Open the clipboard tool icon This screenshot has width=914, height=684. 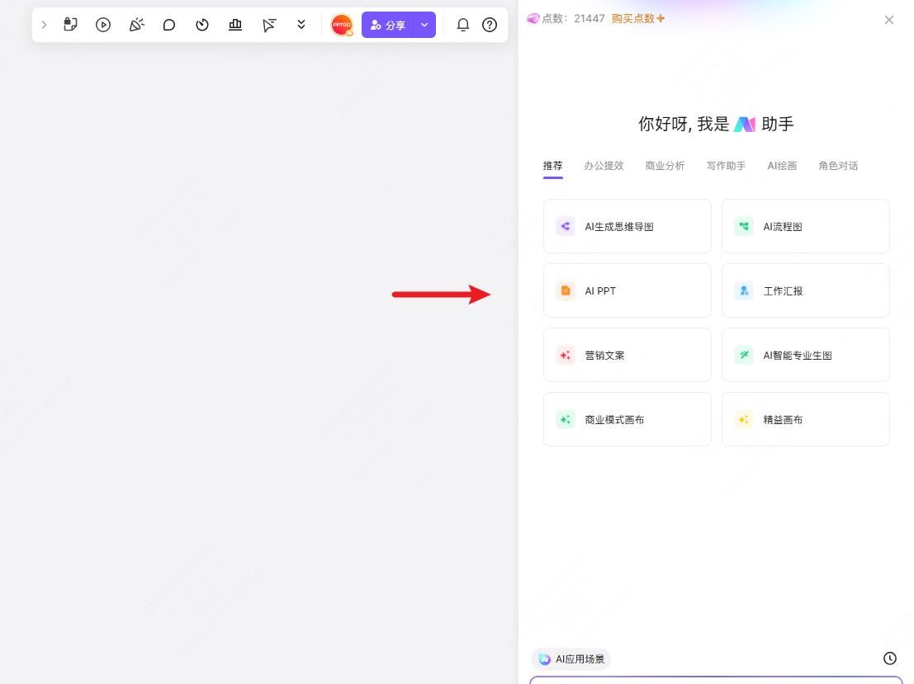click(70, 25)
